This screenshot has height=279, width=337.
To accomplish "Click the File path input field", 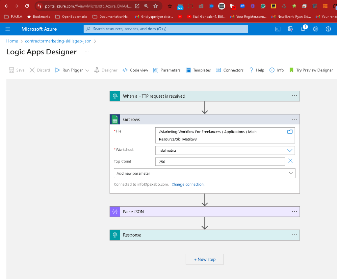I will [x=225, y=136].
